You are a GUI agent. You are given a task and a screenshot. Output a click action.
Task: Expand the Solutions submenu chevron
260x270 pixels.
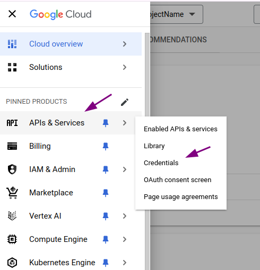tap(125, 67)
